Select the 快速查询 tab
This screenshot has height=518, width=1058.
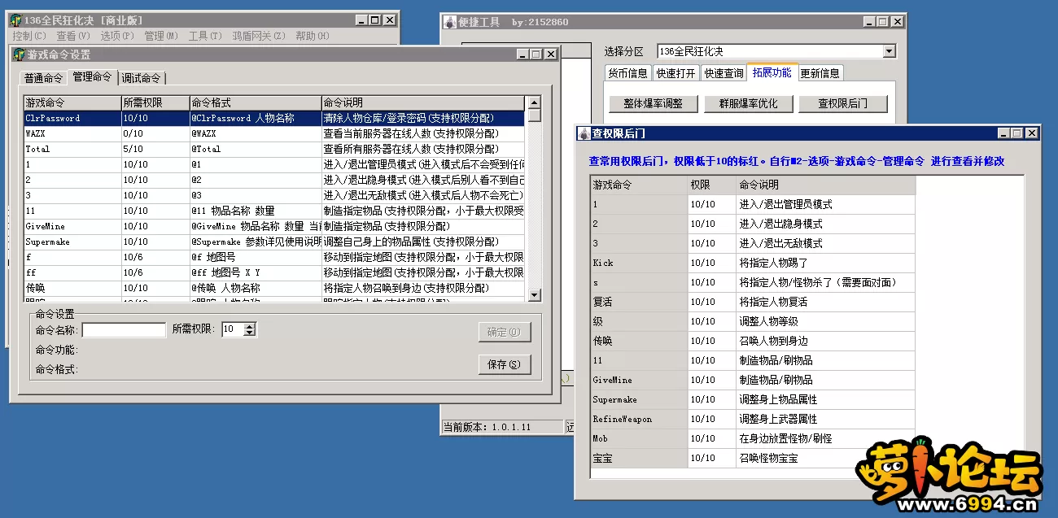point(724,73)
